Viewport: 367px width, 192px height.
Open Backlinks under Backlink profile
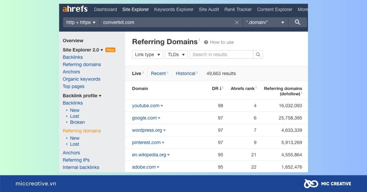tap(73, 103)
